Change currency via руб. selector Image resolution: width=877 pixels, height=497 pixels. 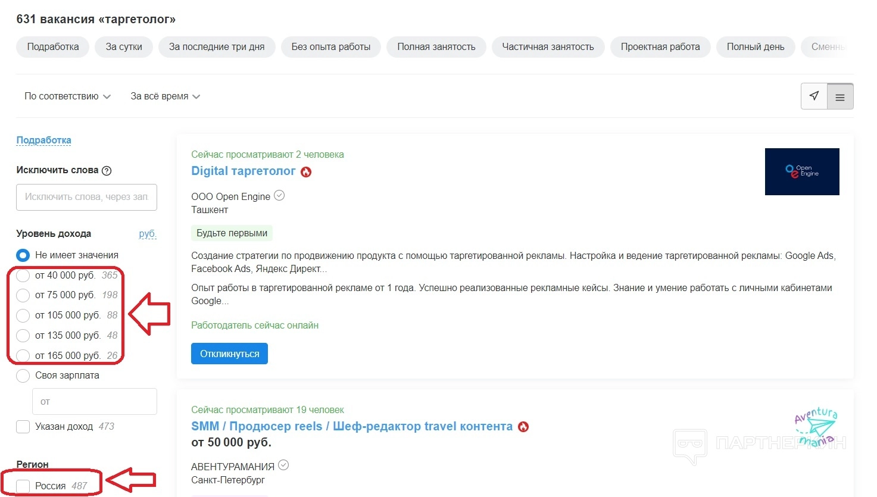pyautogui.click(x=147, y=234)
